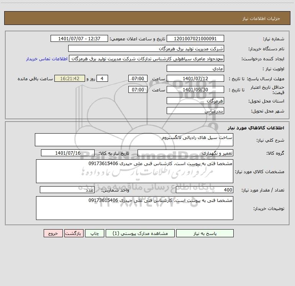The height and width of the screenshot is (286, 295).
Task: Click label 'واحد شمارش:'
Action: (x=115, y=190)
